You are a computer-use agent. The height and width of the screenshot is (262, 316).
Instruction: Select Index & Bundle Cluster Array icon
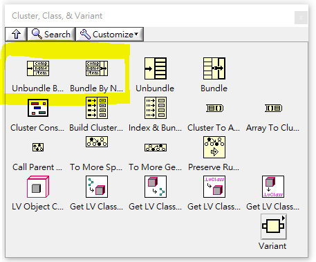[x=156, y=108]
